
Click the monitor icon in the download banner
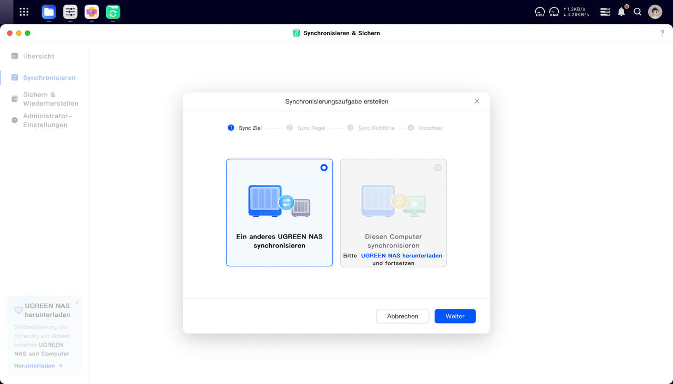(x=18, y=310)
